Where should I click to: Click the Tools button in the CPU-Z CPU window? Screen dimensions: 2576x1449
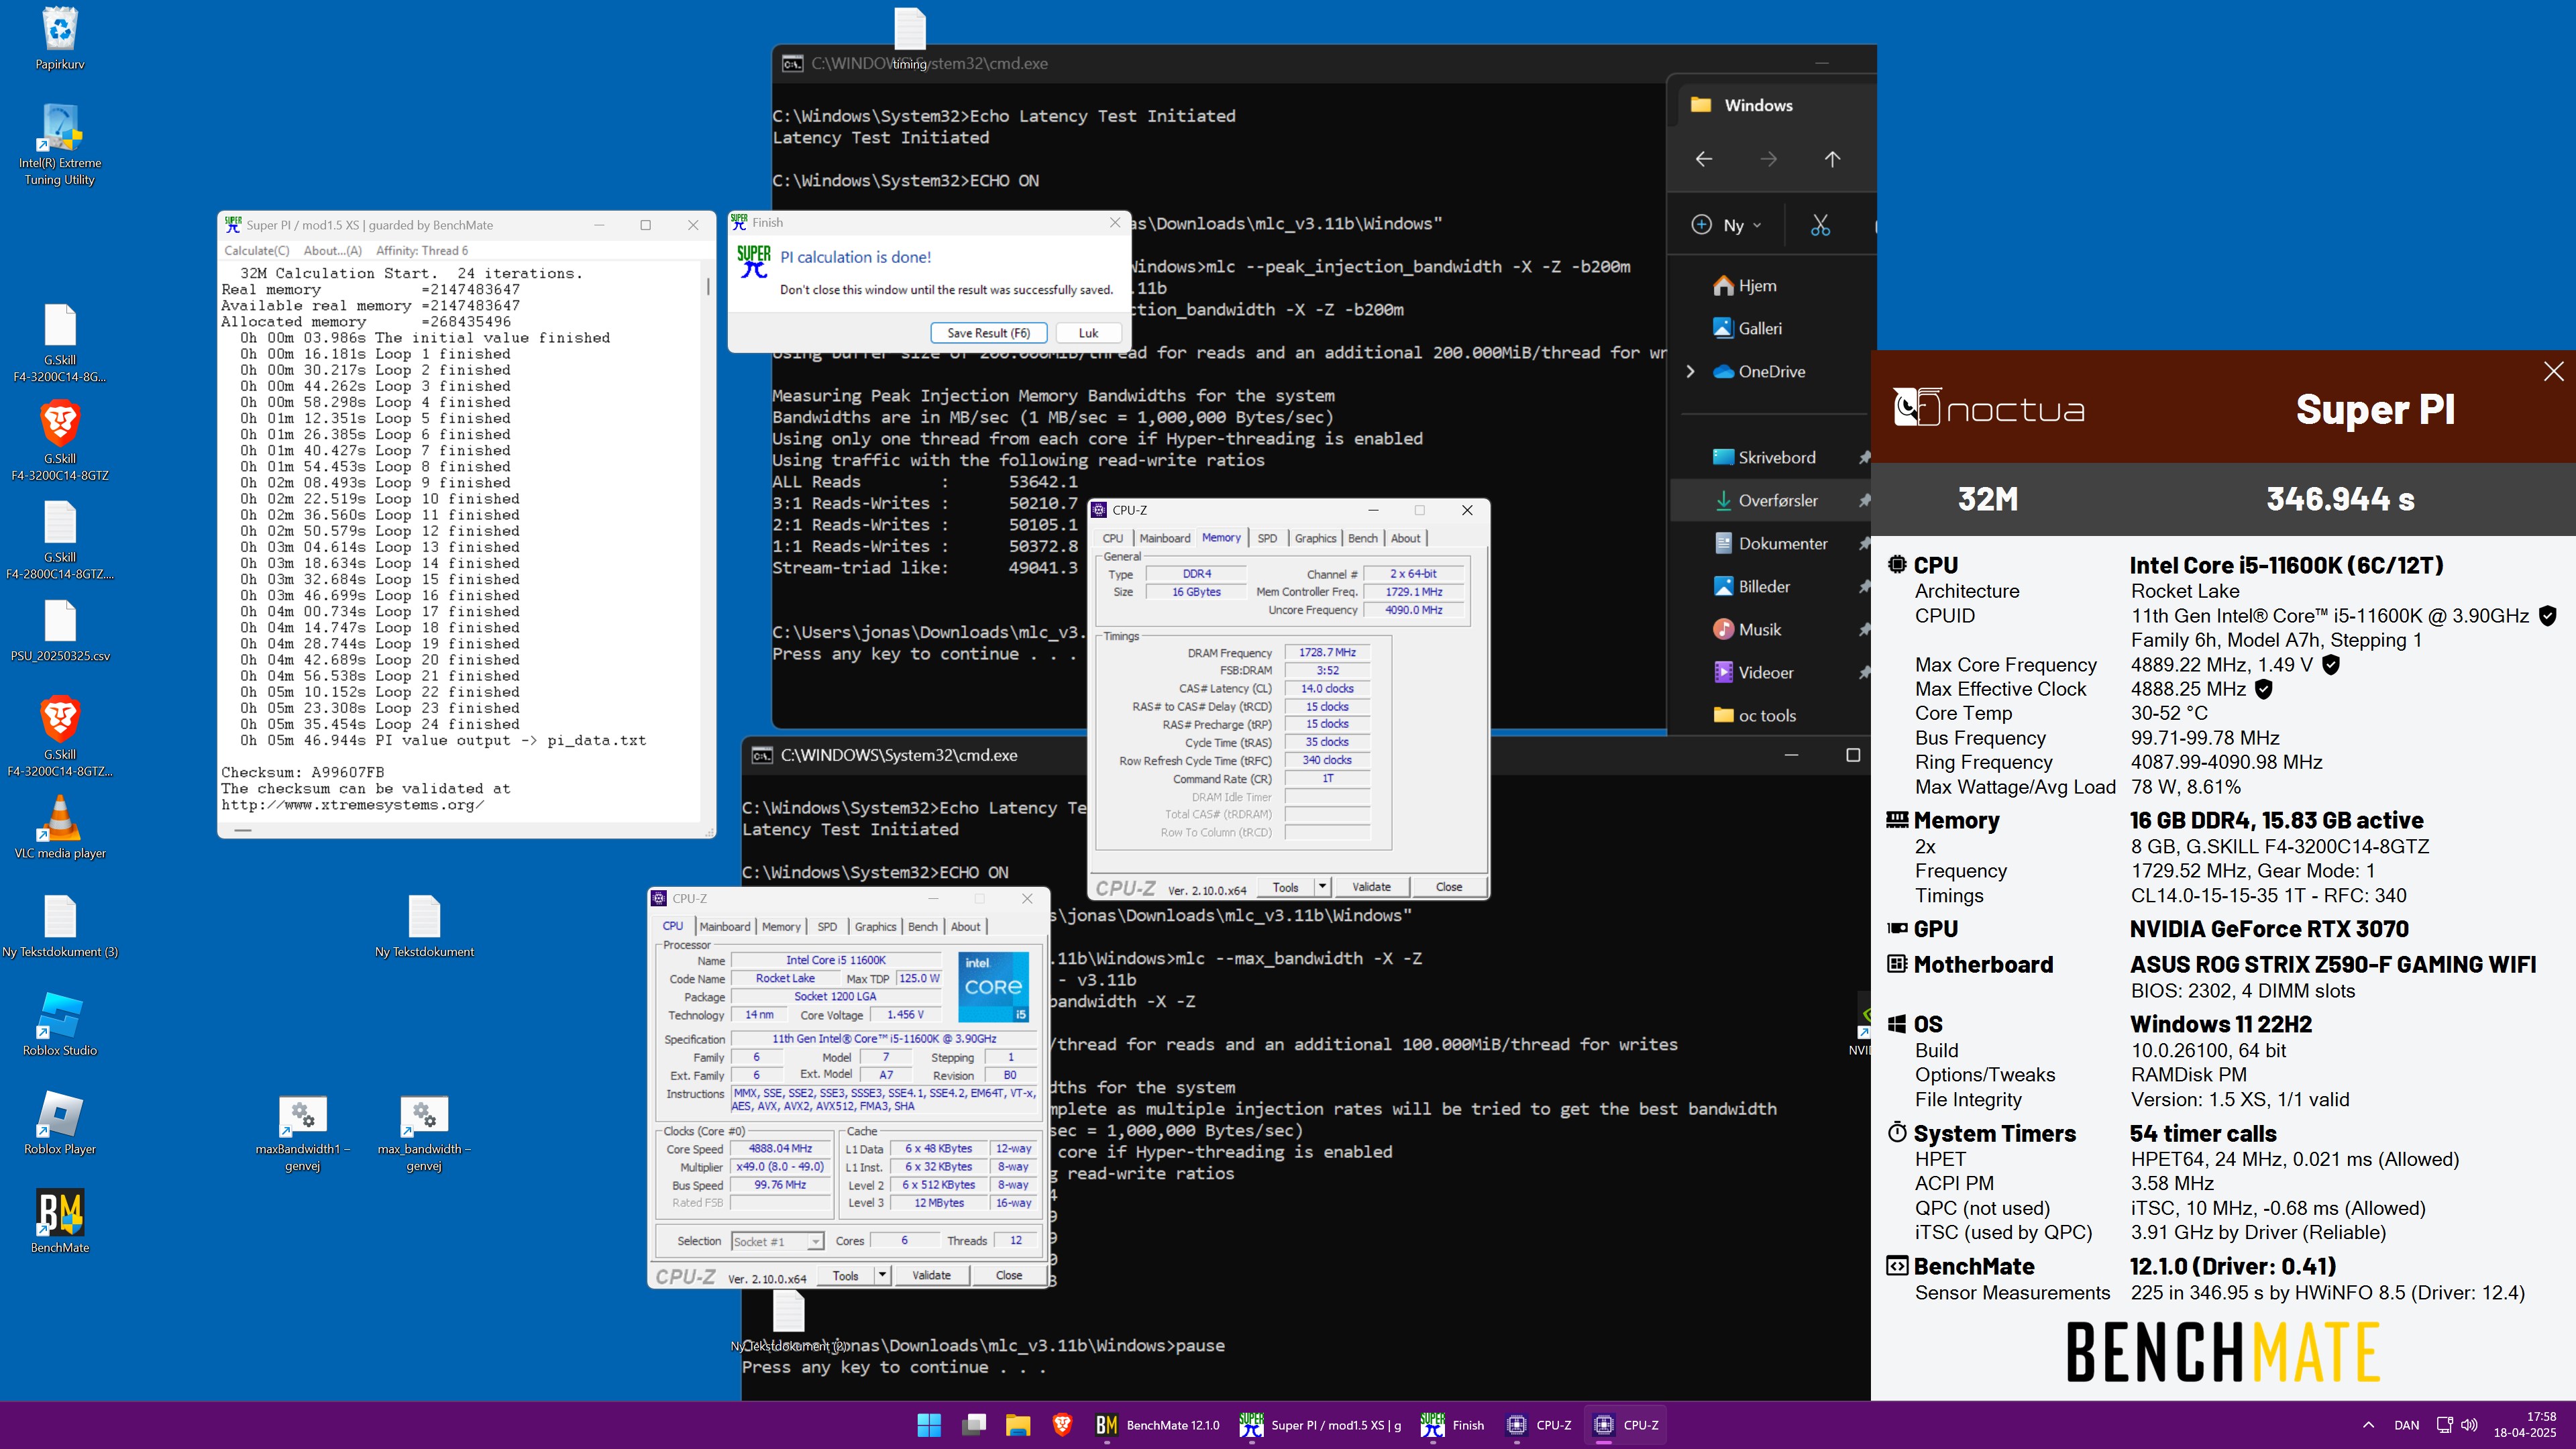[846, 1275]
